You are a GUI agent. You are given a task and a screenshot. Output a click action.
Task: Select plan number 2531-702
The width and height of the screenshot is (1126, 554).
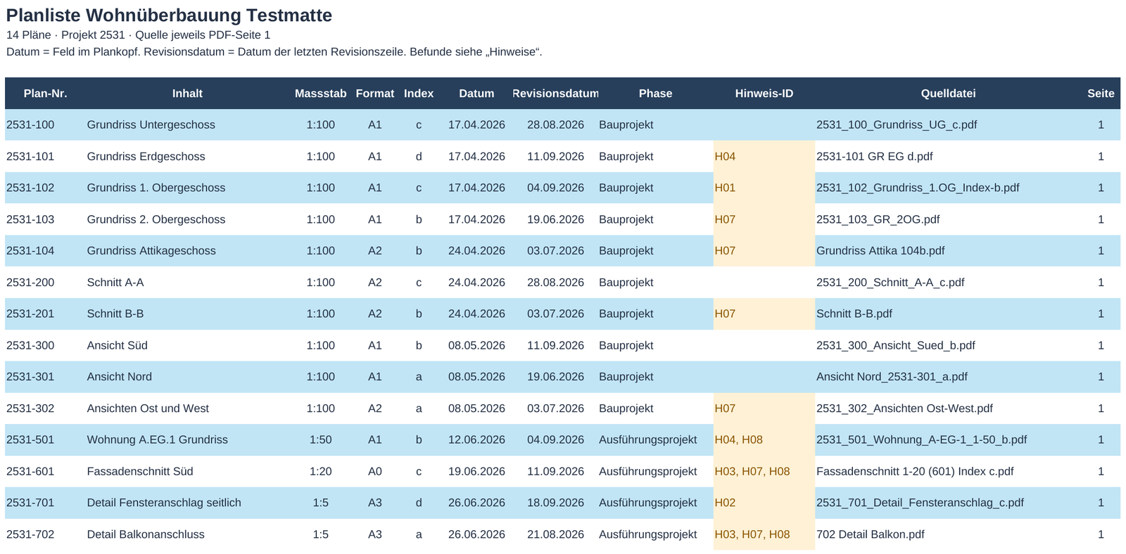point(30,534)
